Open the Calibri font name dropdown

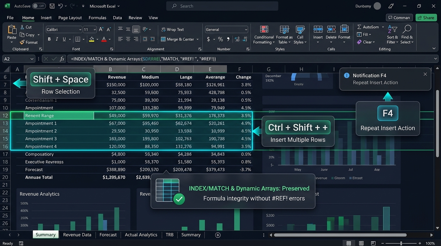[80, 29]
